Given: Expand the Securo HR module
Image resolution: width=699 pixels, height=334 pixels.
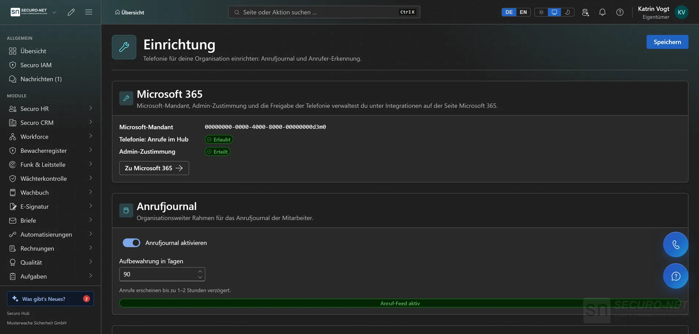Looking at the screenshot, I should click(50, 109).
